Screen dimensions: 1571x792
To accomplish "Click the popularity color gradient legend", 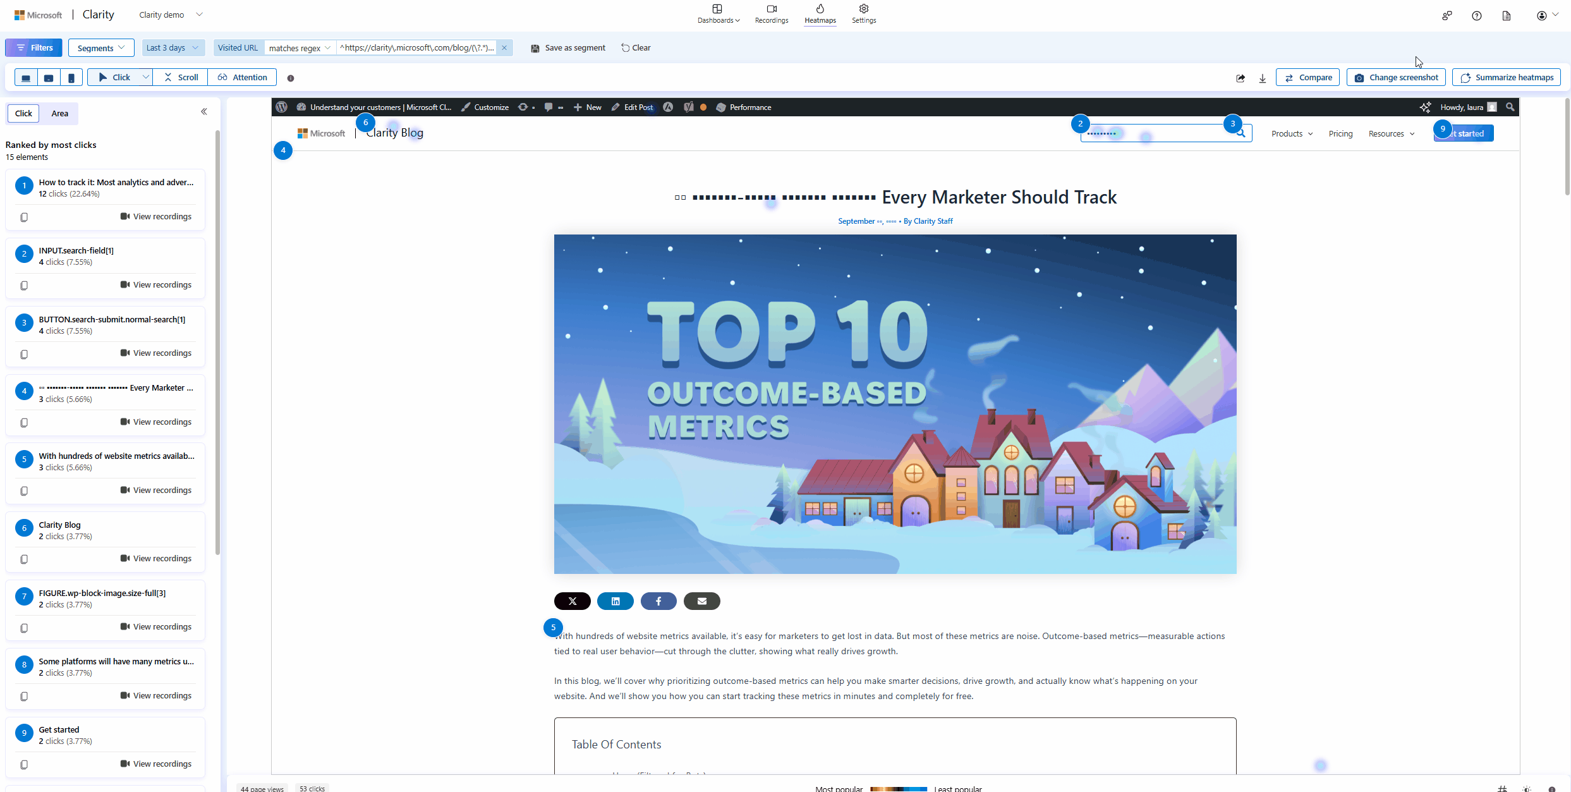I will 898,789.
